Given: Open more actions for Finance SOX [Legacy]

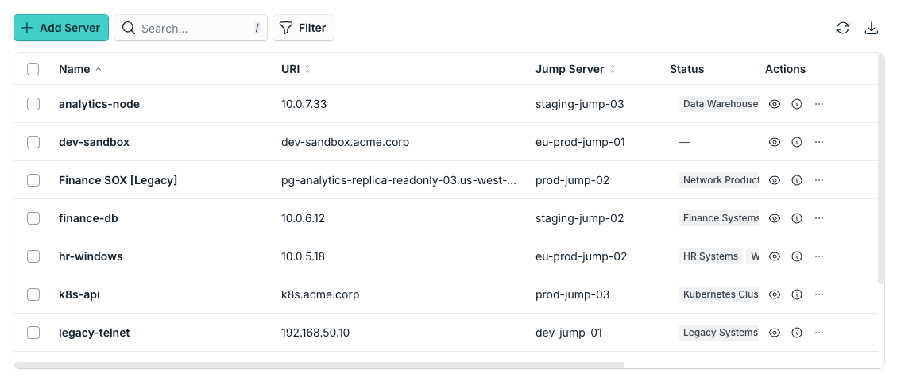Looking at the screenshot, I should click(x=818, y=180).
